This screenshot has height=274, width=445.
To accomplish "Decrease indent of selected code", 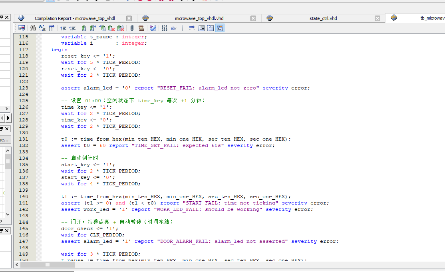I will [72, 28].
